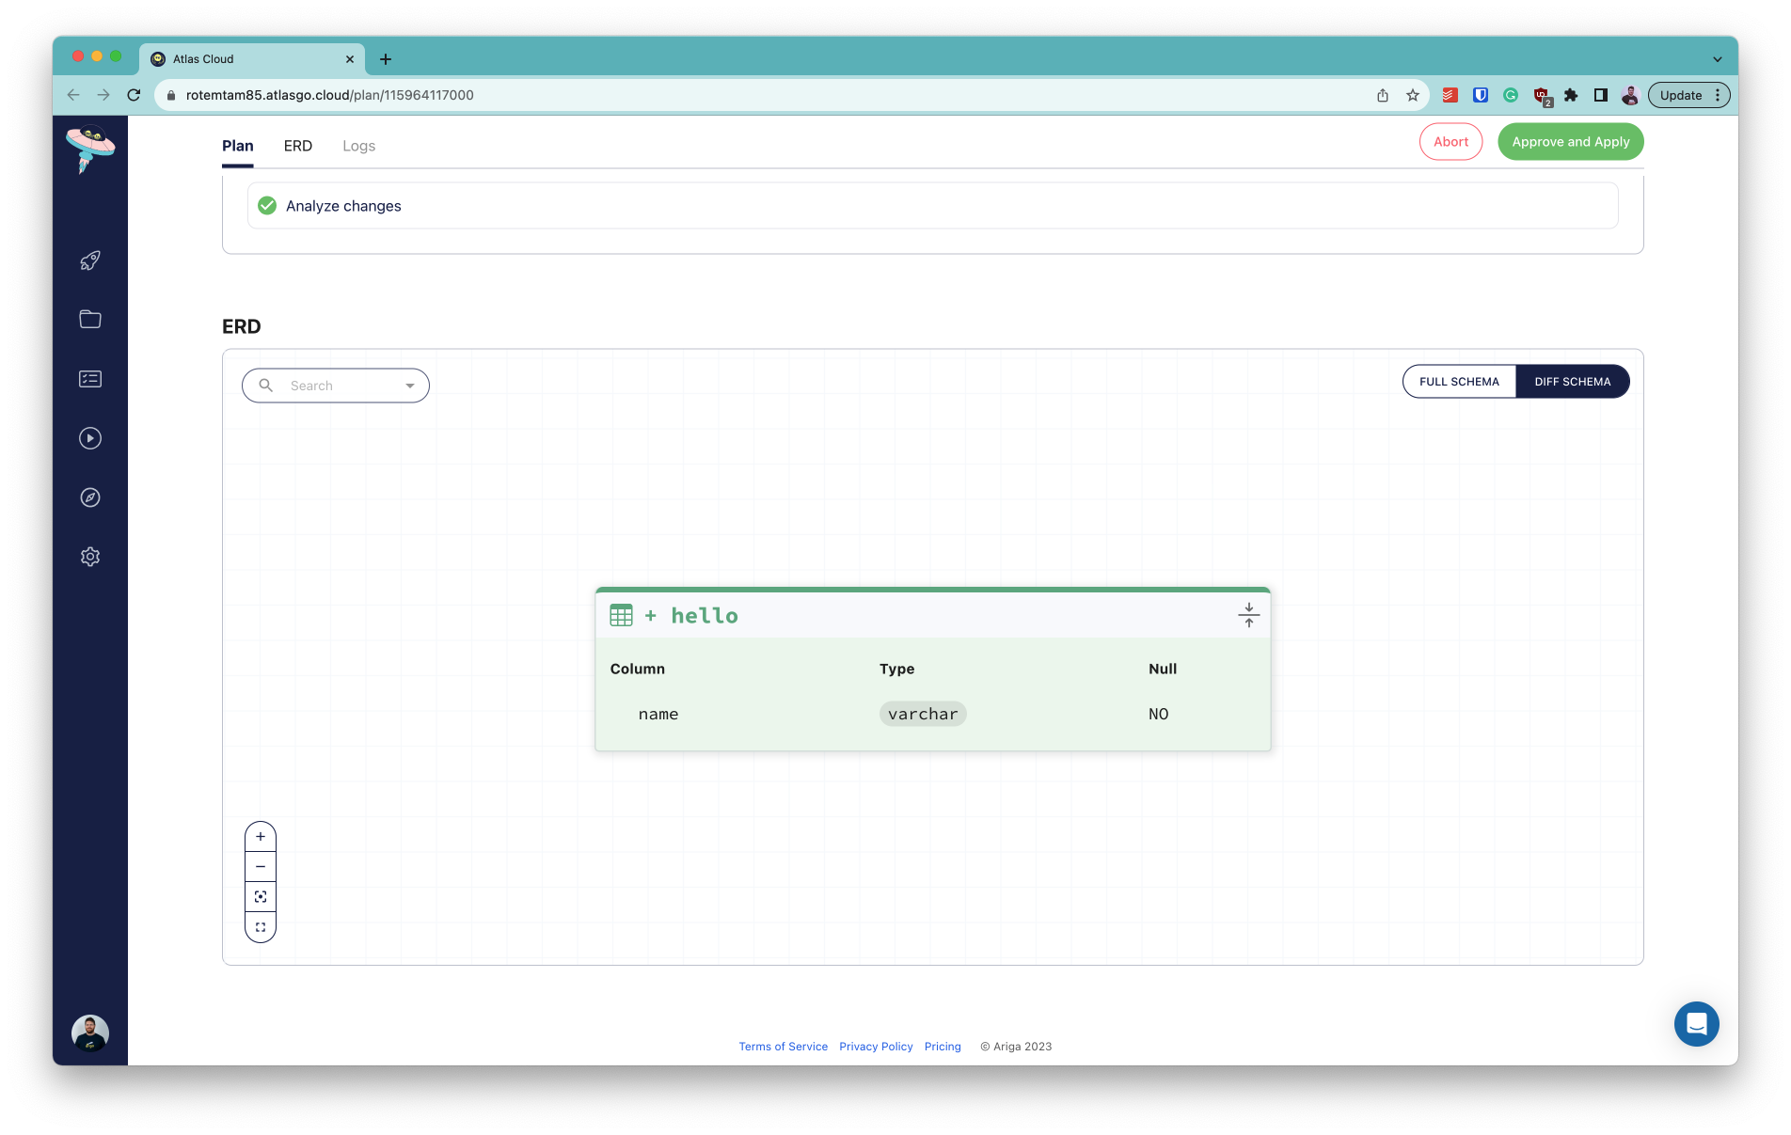Switch to the ERD tab
Screen dimensions: 1791x1135
tap(298, 146)
